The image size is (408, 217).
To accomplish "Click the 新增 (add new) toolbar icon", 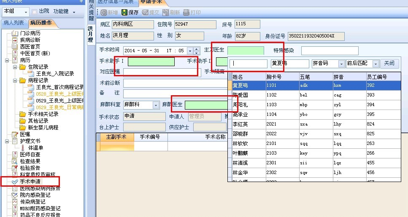I will coord(103,12).
